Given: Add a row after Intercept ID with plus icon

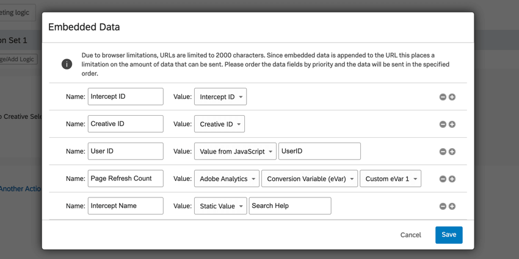Looking at the screenshot, I should point(452,97).
